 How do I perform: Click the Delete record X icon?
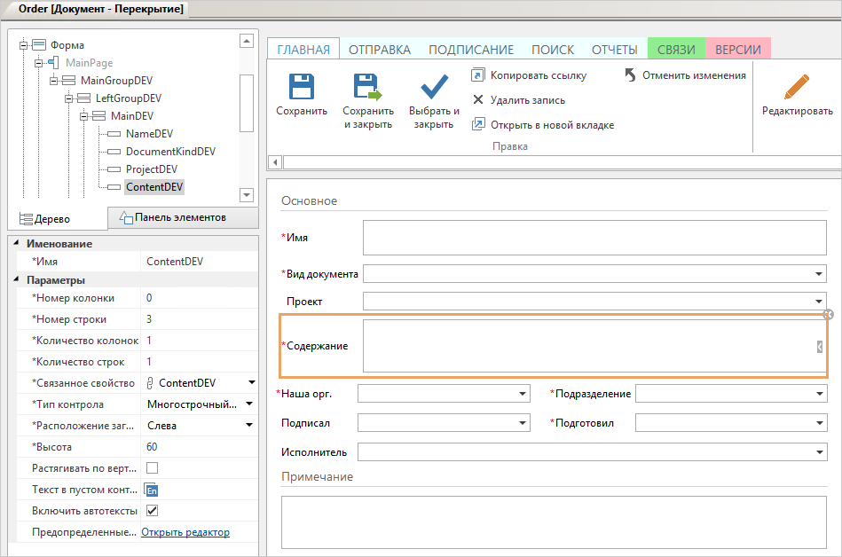(478, 100)
